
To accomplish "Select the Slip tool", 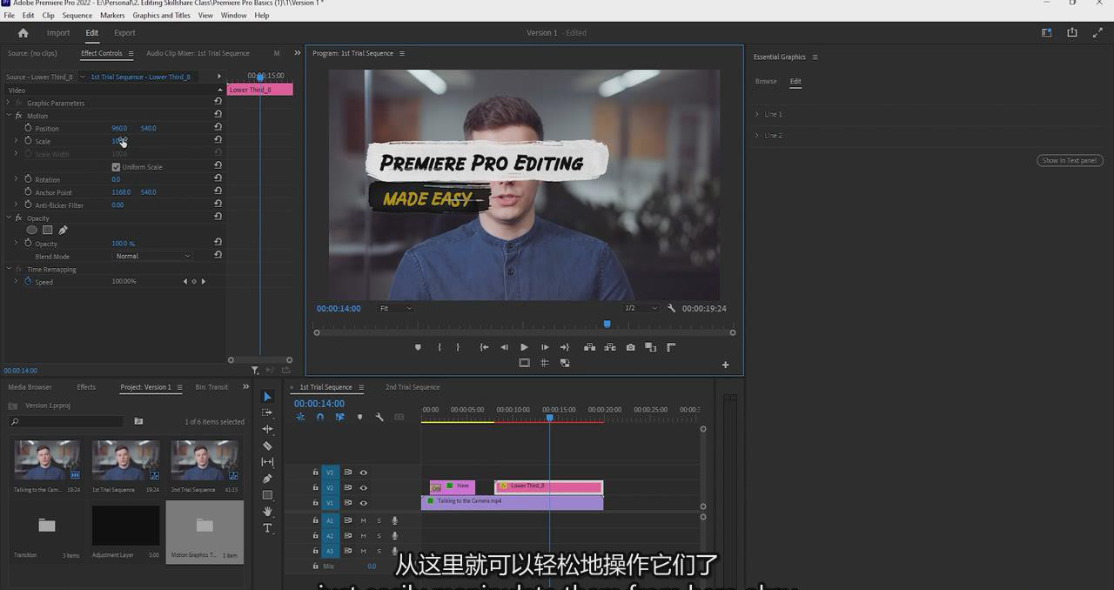I will [x=267, y=462].
